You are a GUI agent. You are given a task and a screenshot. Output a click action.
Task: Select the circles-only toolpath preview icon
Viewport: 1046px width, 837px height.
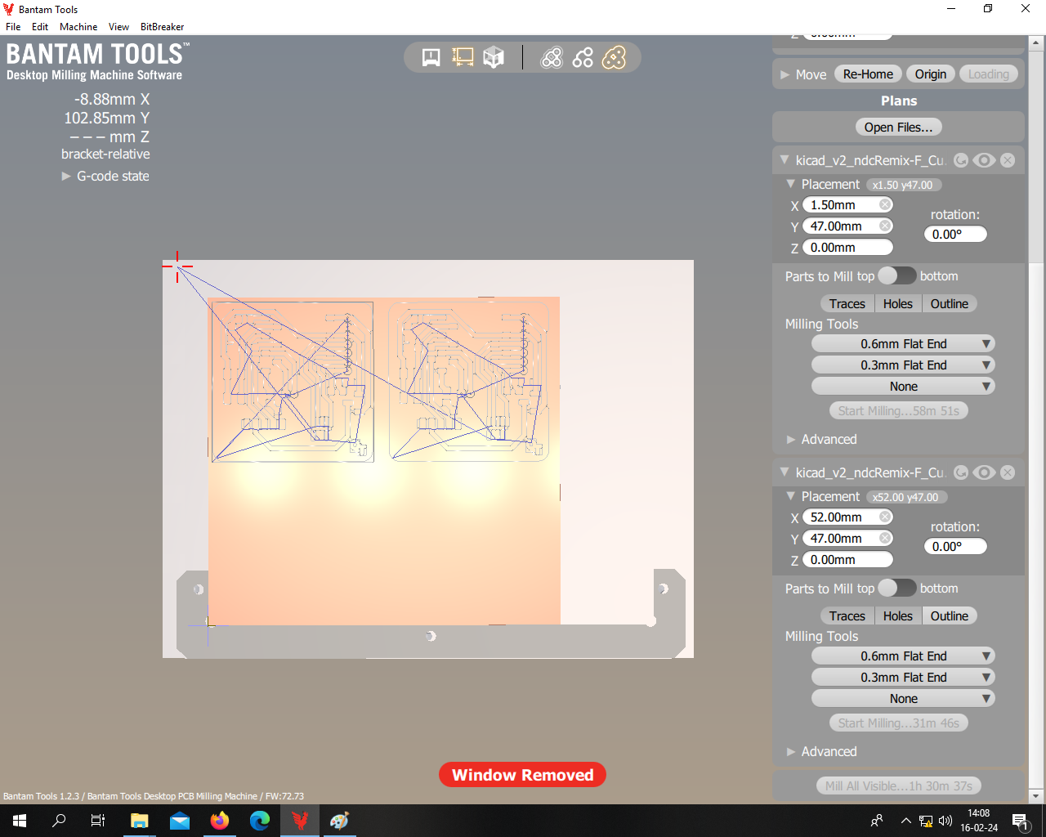click(583, 57)
